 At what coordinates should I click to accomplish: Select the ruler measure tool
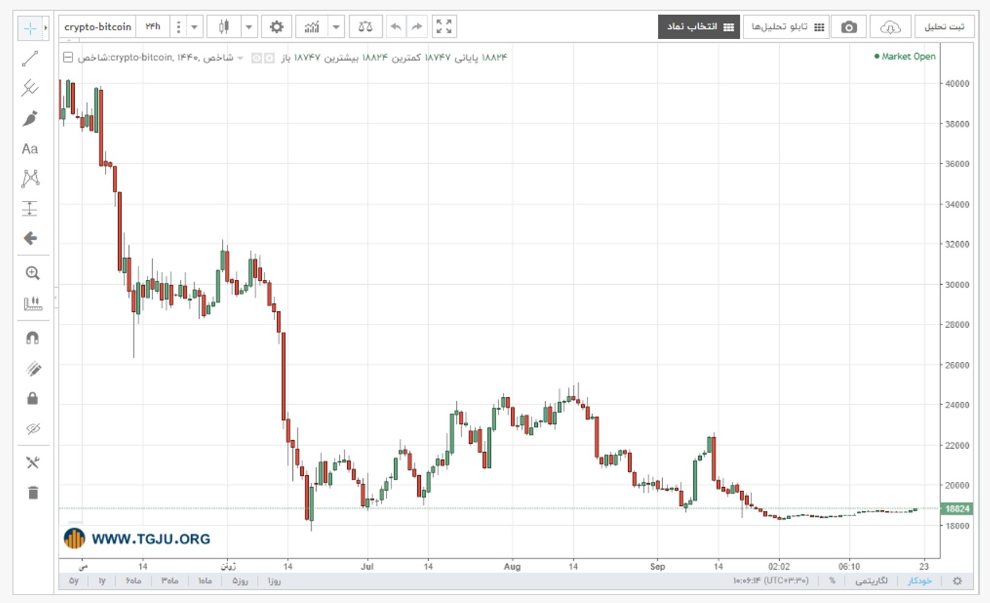pos(33,303)
